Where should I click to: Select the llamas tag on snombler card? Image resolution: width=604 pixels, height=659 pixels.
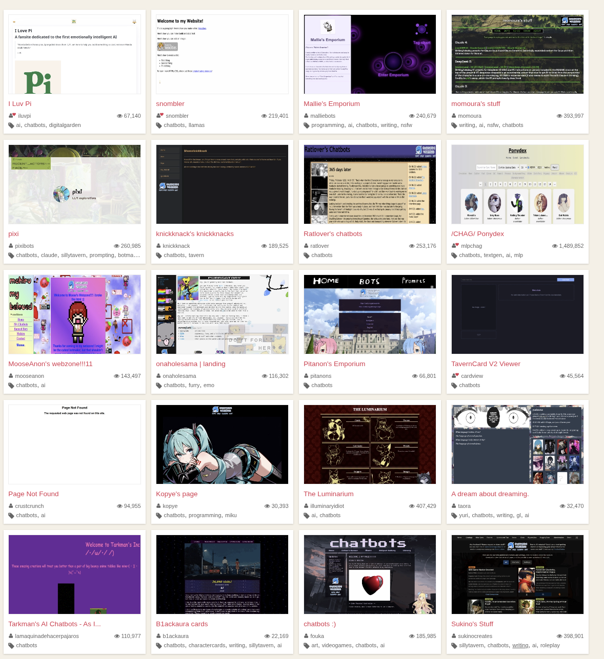[x=196, y=125]
